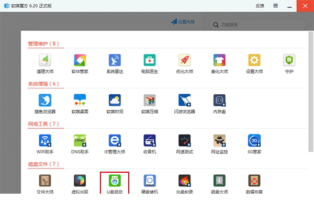Focus the 功能搜索 search field
The width and height of the screenshot is (314, 201).
[257, 25]
